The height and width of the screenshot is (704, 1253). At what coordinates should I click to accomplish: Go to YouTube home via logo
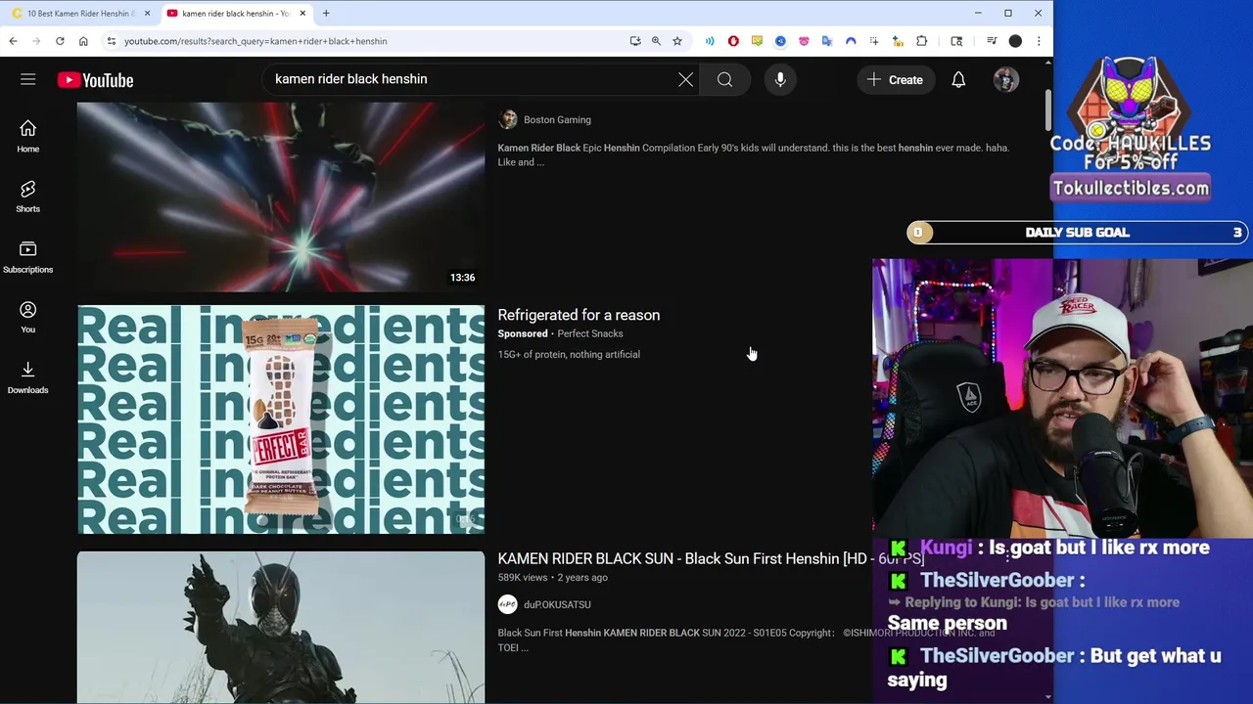95,80
